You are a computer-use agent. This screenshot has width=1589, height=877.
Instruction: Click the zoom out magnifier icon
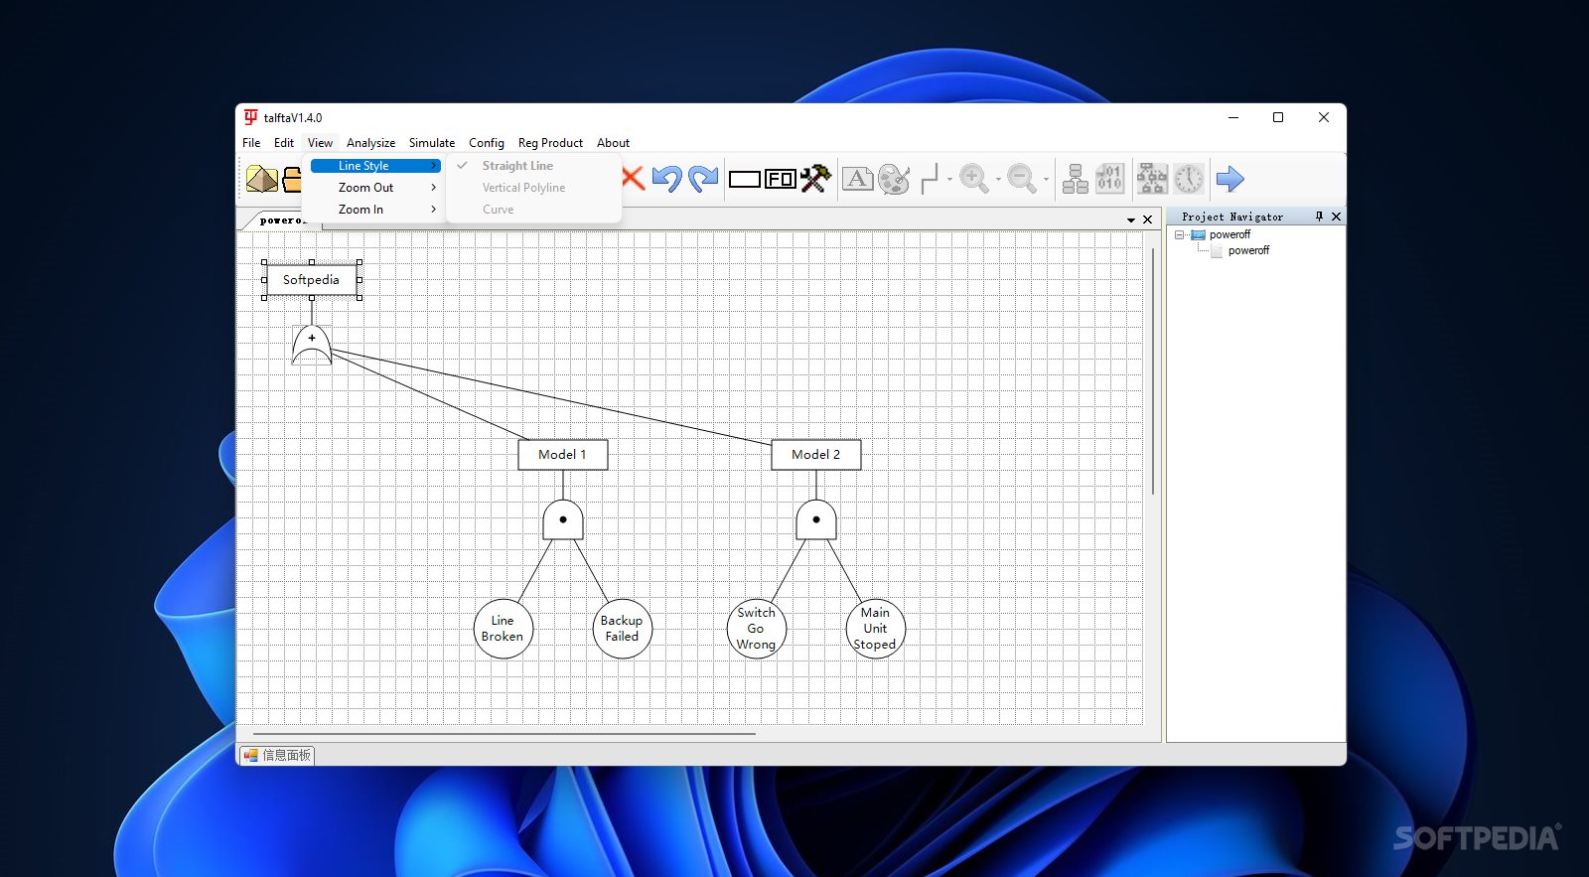point(1022,179)
